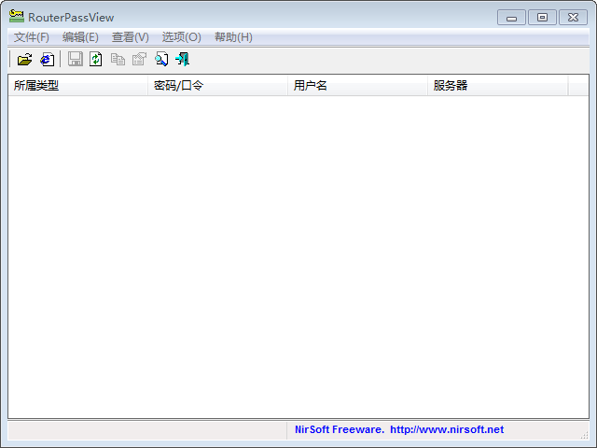
Task: Click the Copy selected items icon
Action: click(x=118, y=60)
